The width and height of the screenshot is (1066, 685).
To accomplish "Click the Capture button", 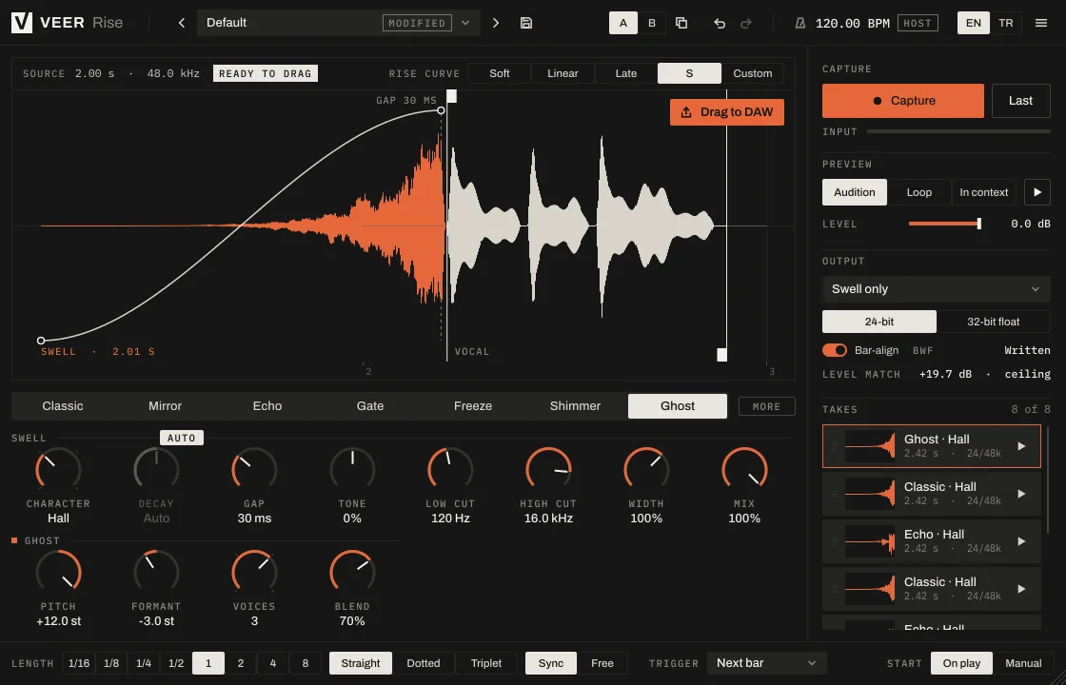I will (903, 101).
